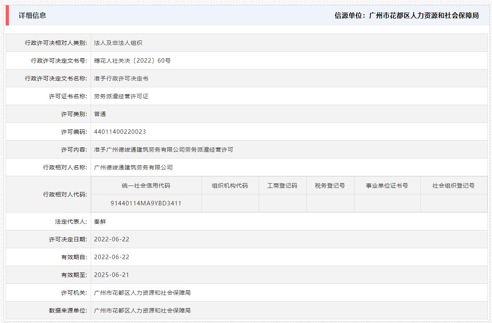
Task: Select the credit code 91440114MA9YBD3411
Action: tap(146, 203)
